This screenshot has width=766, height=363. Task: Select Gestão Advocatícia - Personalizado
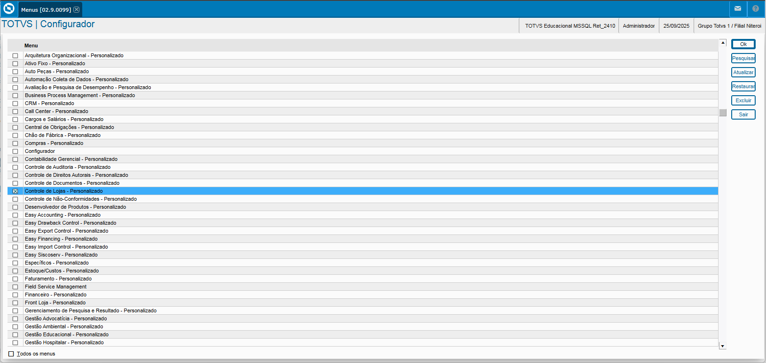(x=363, y=318)
